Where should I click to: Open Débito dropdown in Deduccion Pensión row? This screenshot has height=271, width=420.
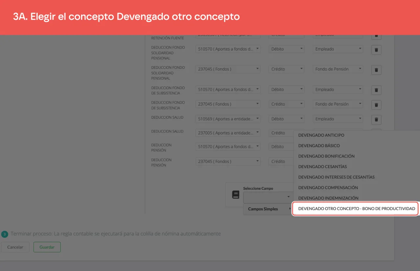[281, 147]
